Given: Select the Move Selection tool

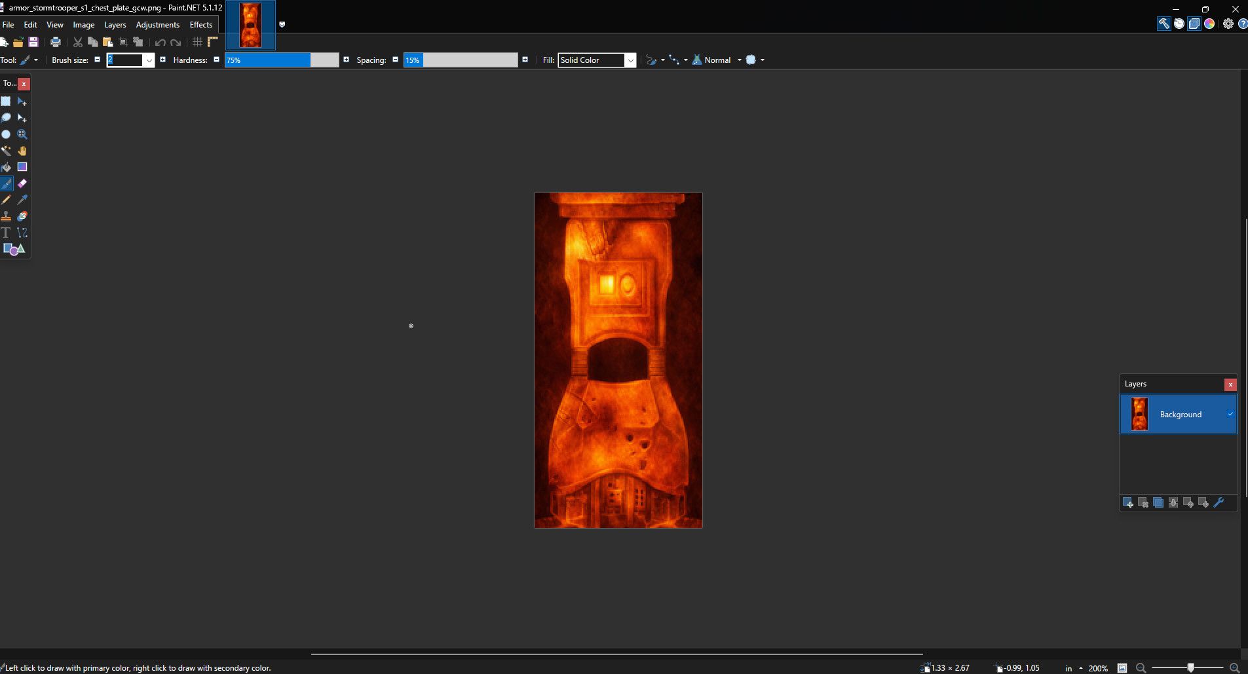Looking at the screenshot, I should (x=22, y=118).
